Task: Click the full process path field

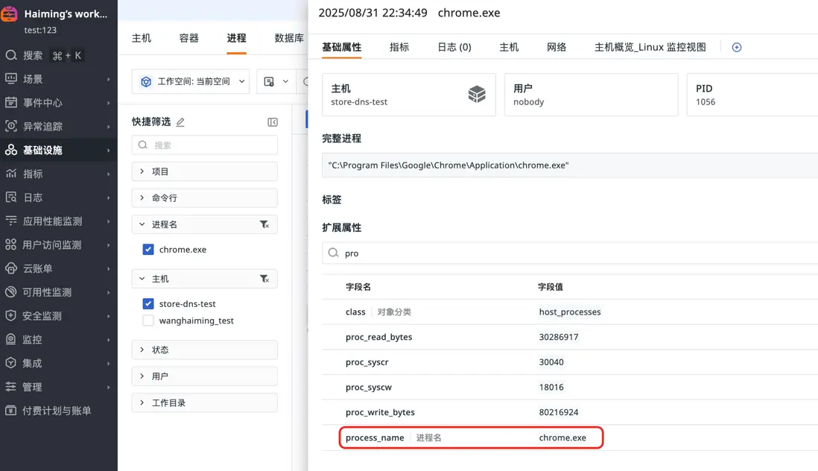Action: click(570, 165)
